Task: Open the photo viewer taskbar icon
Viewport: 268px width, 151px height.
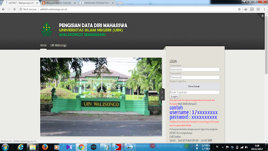Action: pyautogui.click(x=130, y=147)
